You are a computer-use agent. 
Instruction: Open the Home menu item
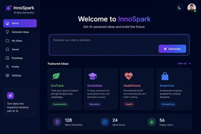pyautogui.click(x=20, y=23)
